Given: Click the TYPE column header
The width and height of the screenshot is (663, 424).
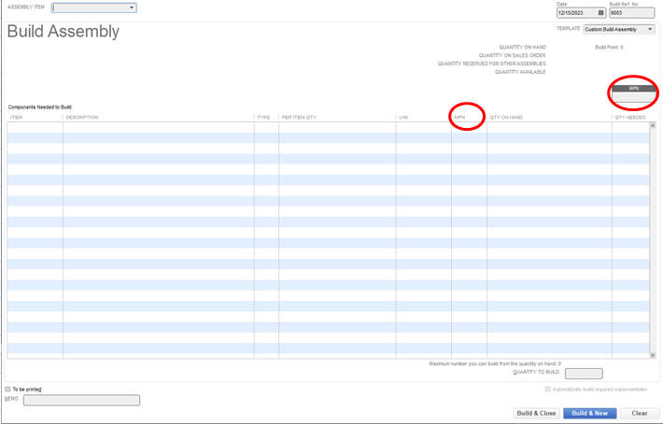Looking at the screenshot, I should 264,117.
